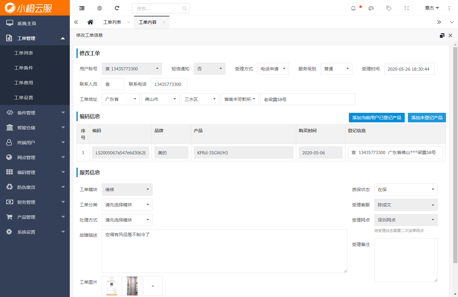Click the 系统主页 monitor icon
This screenshot has height=297, width=458.
tap(10, 23)
